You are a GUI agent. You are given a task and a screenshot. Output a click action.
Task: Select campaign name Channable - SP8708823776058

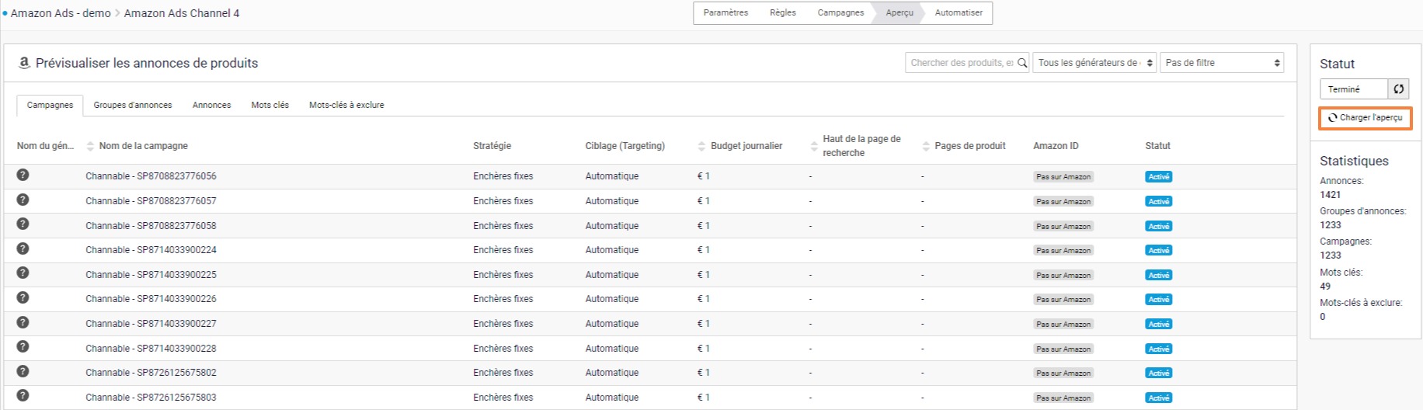point(151,226)
